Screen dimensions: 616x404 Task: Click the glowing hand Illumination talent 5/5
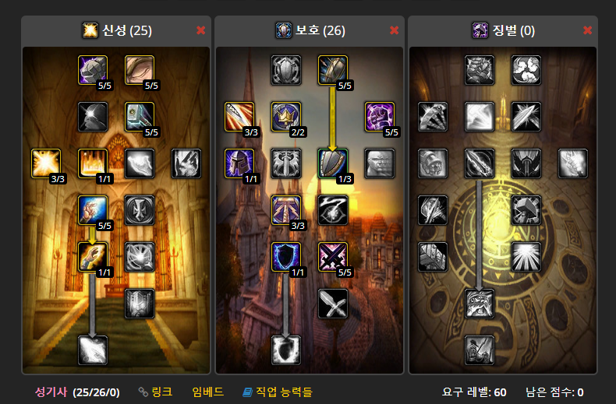pos(93,210)
